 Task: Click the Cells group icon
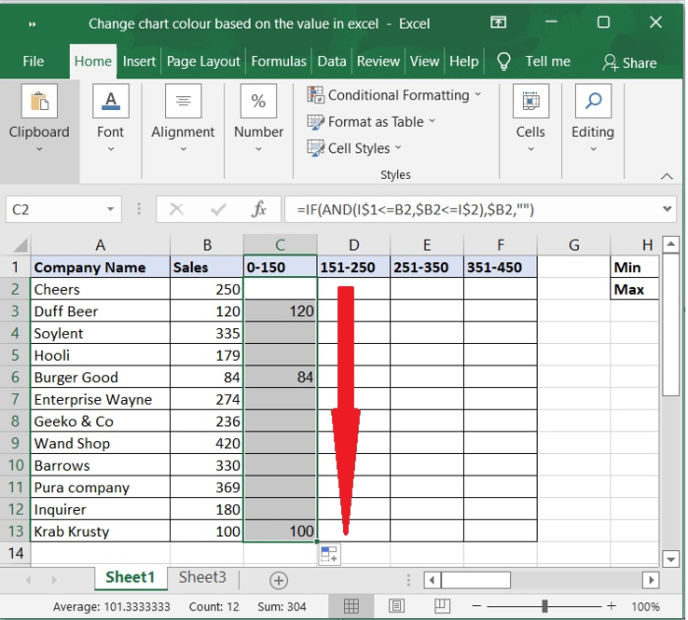click(531, 101)
